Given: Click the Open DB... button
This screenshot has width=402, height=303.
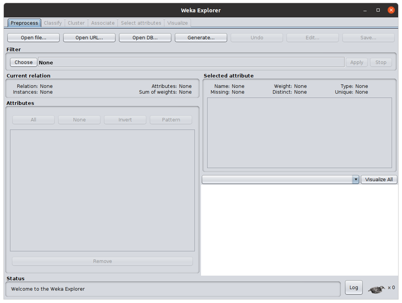Looking at the screenshot, I should 145,38.
